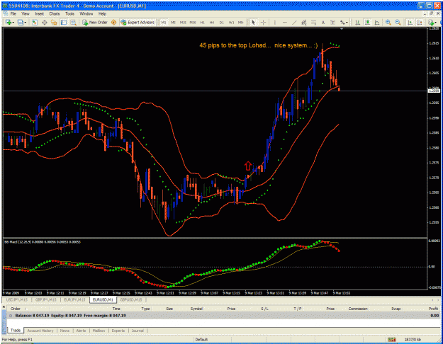Viewport: 443px width, 344px height.
Task: Expand the New Chart dropdown arrow
Action: [x=13, y=23]
